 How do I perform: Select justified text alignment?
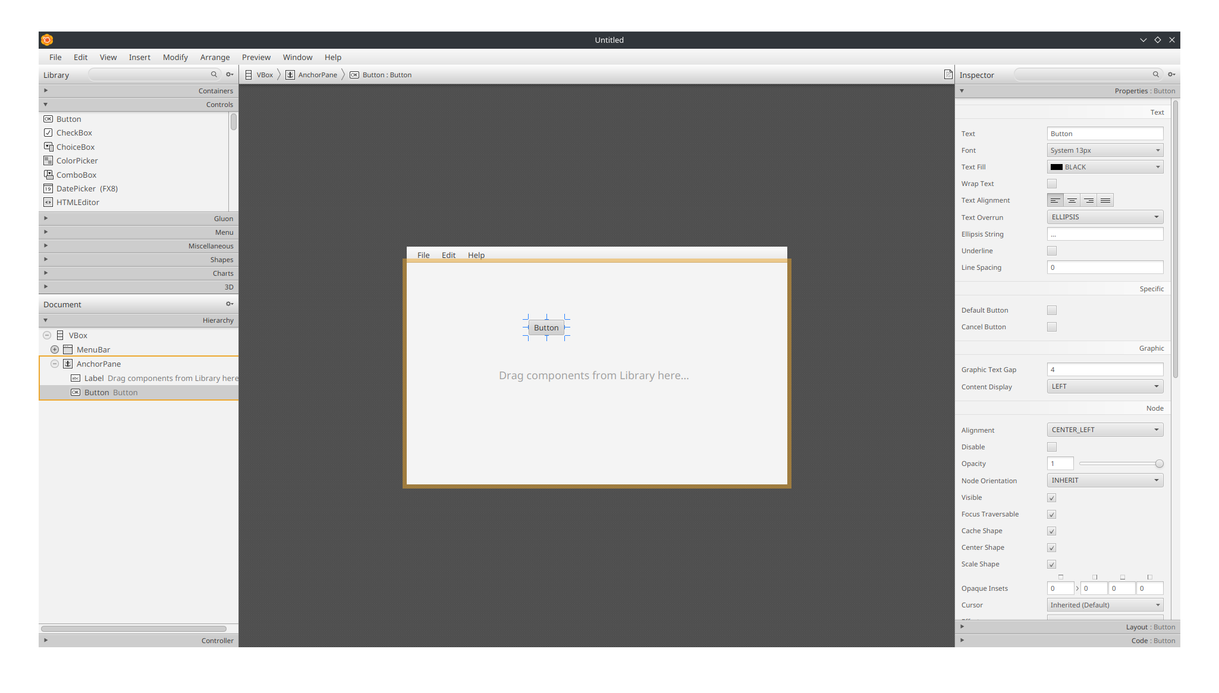(1105, 200)
